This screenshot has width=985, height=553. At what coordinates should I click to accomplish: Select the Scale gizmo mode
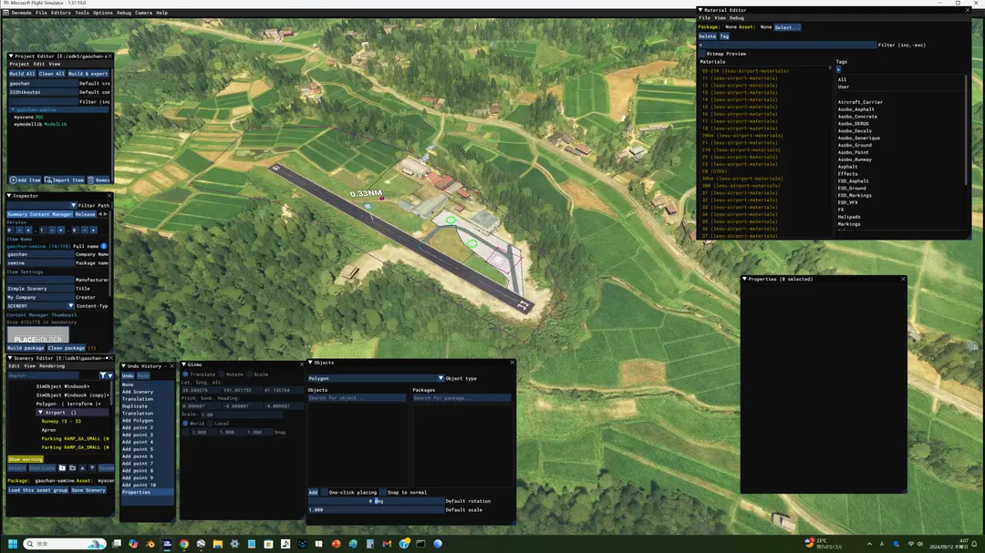pos(249,374)
